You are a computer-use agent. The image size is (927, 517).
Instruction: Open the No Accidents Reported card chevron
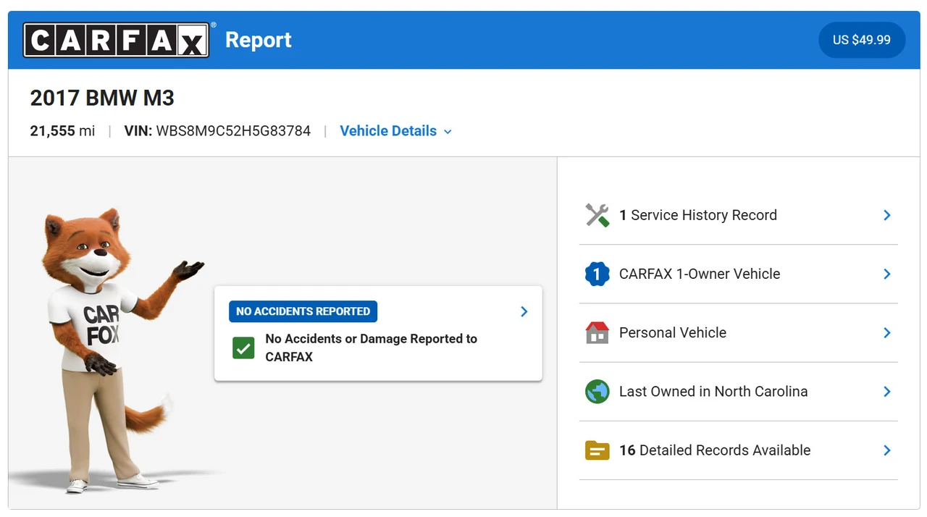[524, 311]
